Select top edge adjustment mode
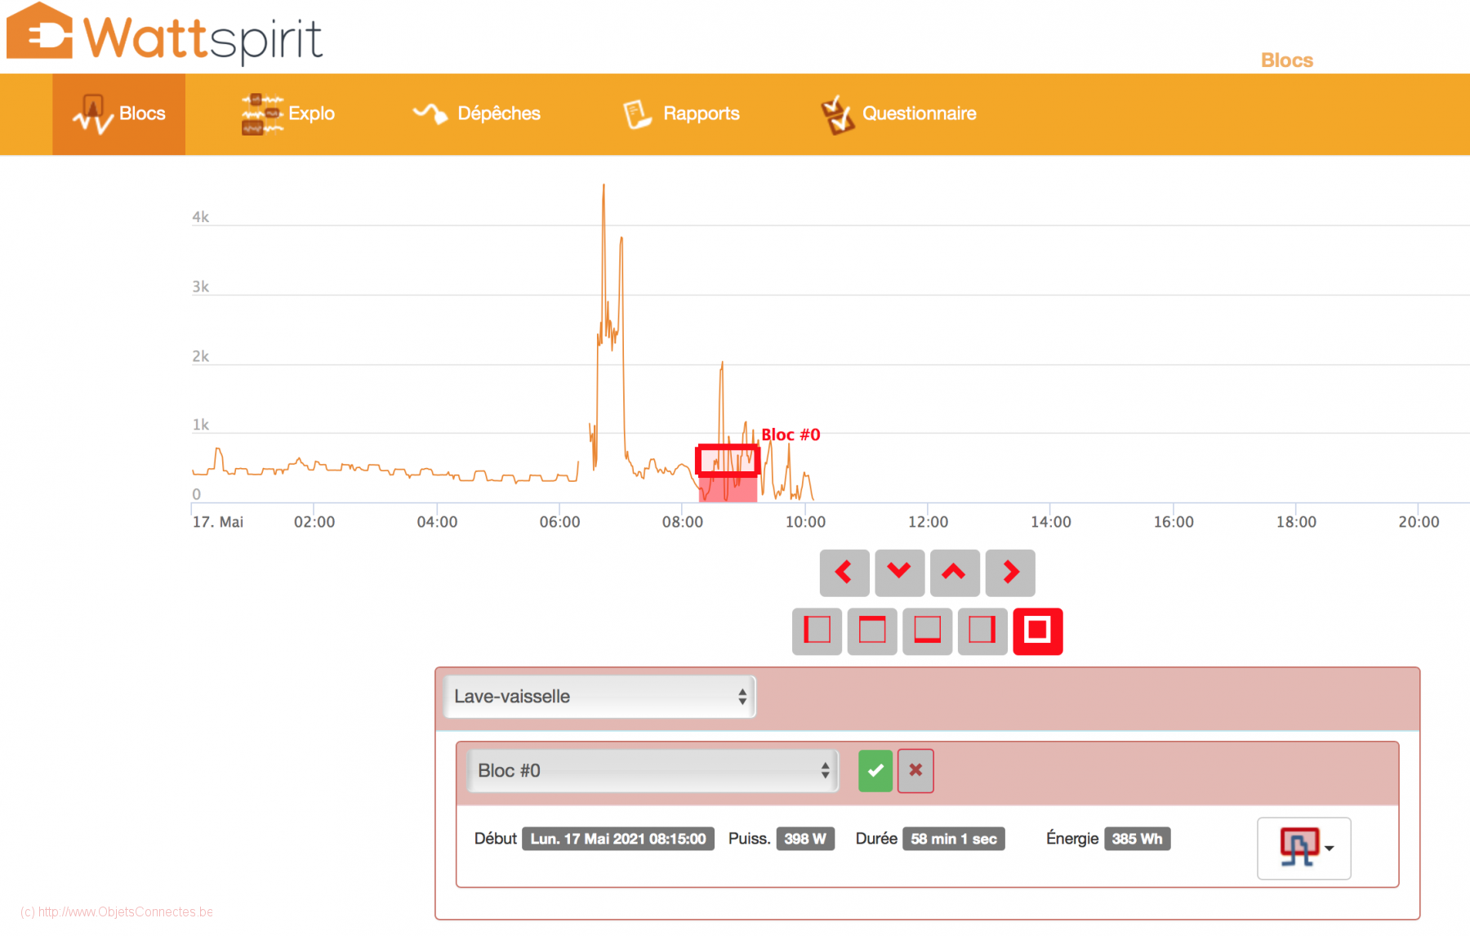 872,631
